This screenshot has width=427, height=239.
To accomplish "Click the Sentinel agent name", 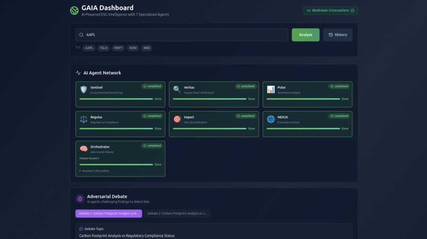I will (96, 88).
